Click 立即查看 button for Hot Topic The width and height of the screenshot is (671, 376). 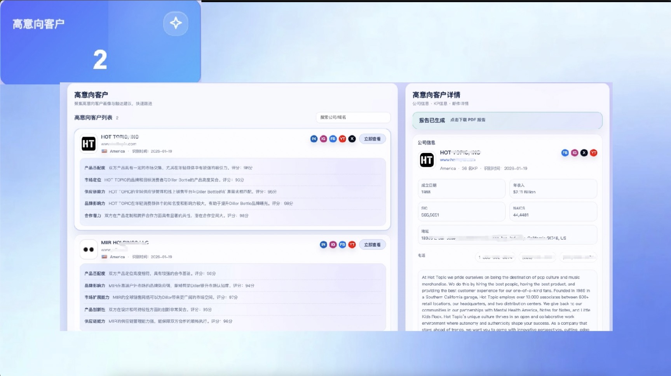(x=372, y=139)
